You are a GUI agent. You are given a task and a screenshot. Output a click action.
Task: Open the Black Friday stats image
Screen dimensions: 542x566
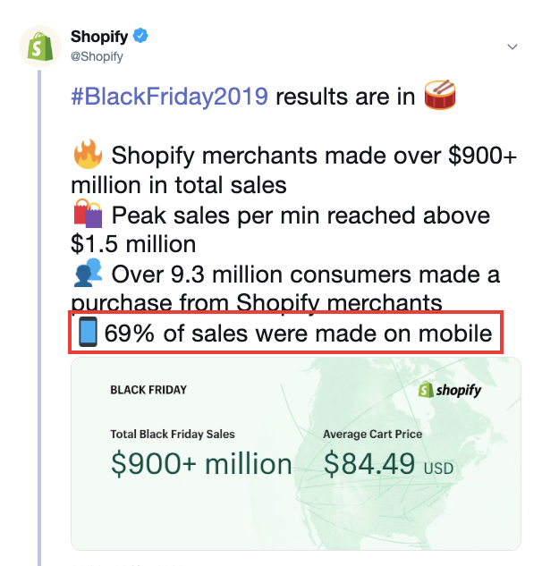[296, 453]
